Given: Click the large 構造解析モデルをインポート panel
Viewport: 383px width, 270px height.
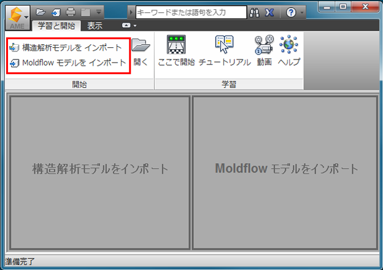Looking at the screenshot, I should click(99, 172).
